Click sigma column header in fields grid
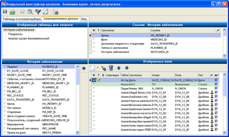 click(x=103, y=75)
